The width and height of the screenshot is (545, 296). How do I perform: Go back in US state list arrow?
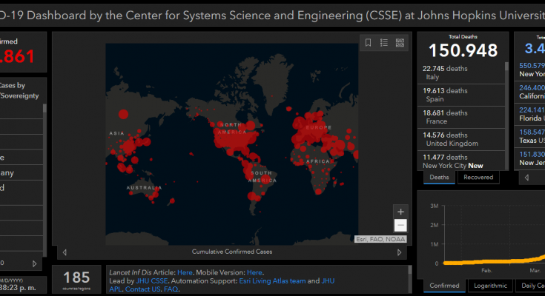[x=526, y=178]
